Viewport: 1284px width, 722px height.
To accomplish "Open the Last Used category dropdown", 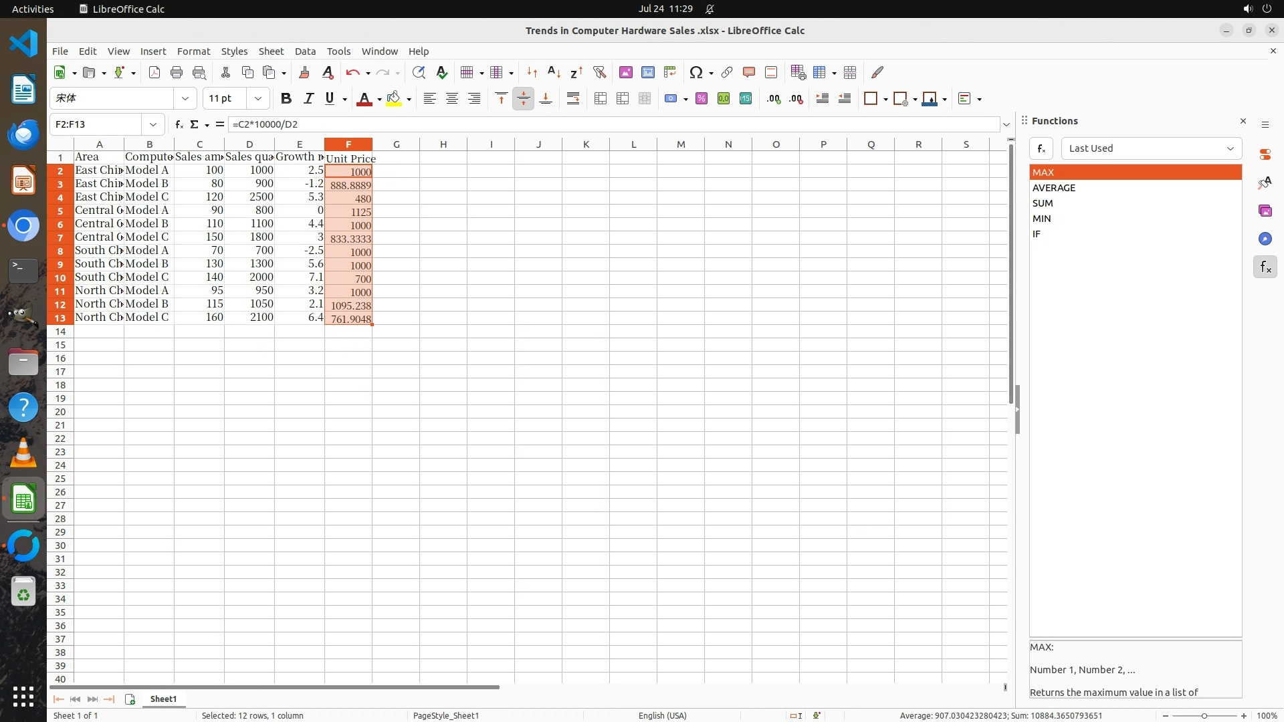I will point(1151,148).
